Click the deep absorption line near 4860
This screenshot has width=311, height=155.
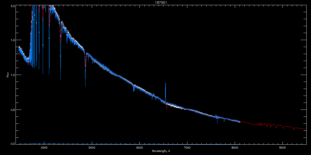85,69
